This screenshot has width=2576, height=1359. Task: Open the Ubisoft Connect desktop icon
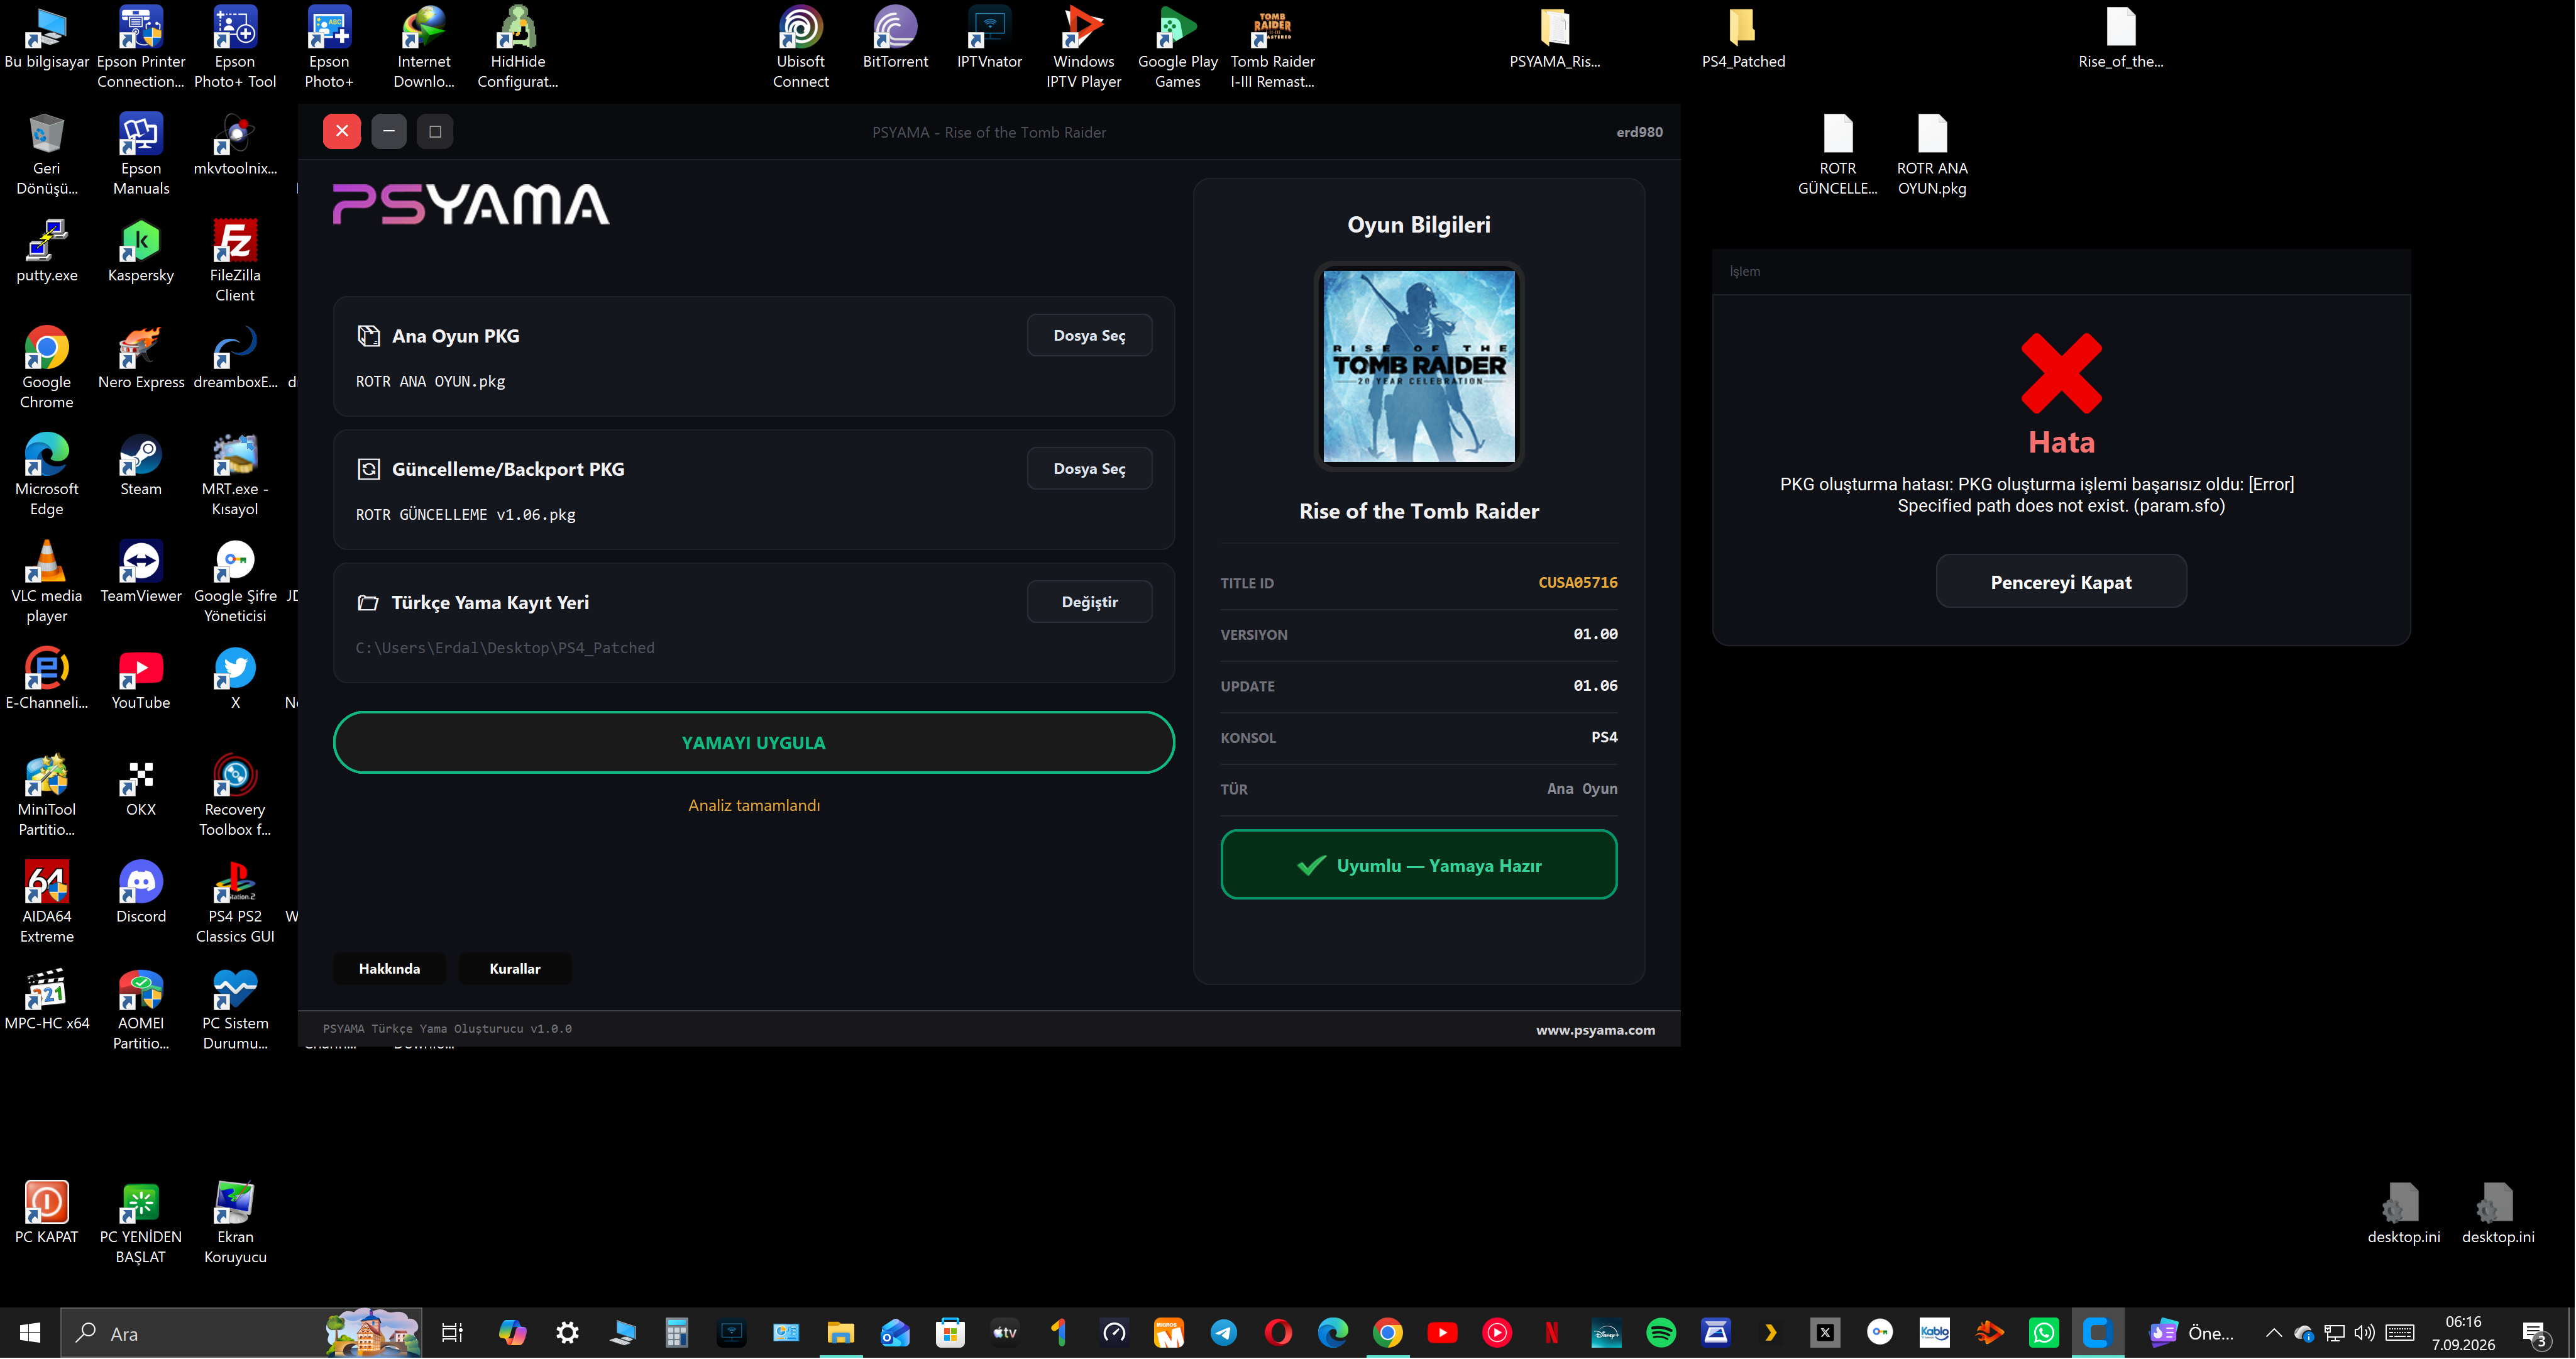point(800,48)
